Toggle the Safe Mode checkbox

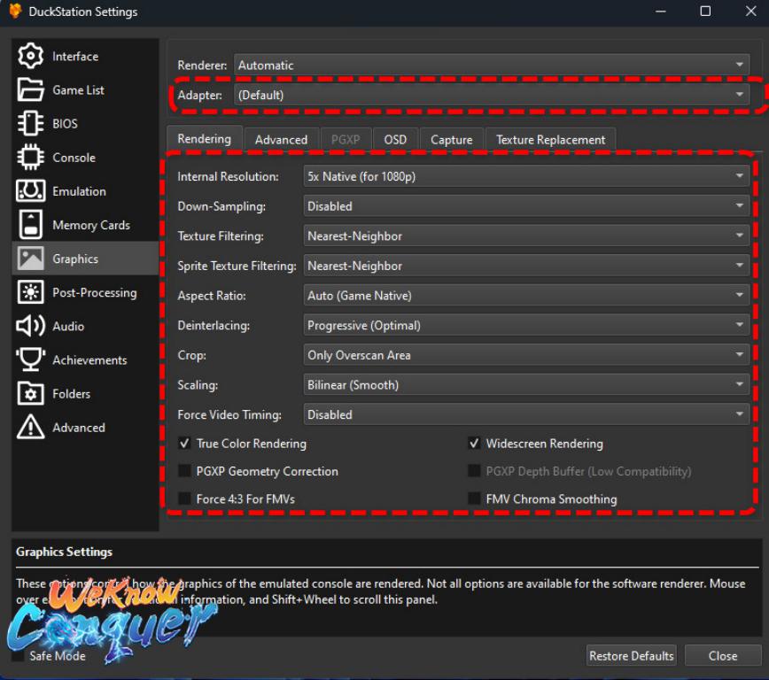(18, 655)
